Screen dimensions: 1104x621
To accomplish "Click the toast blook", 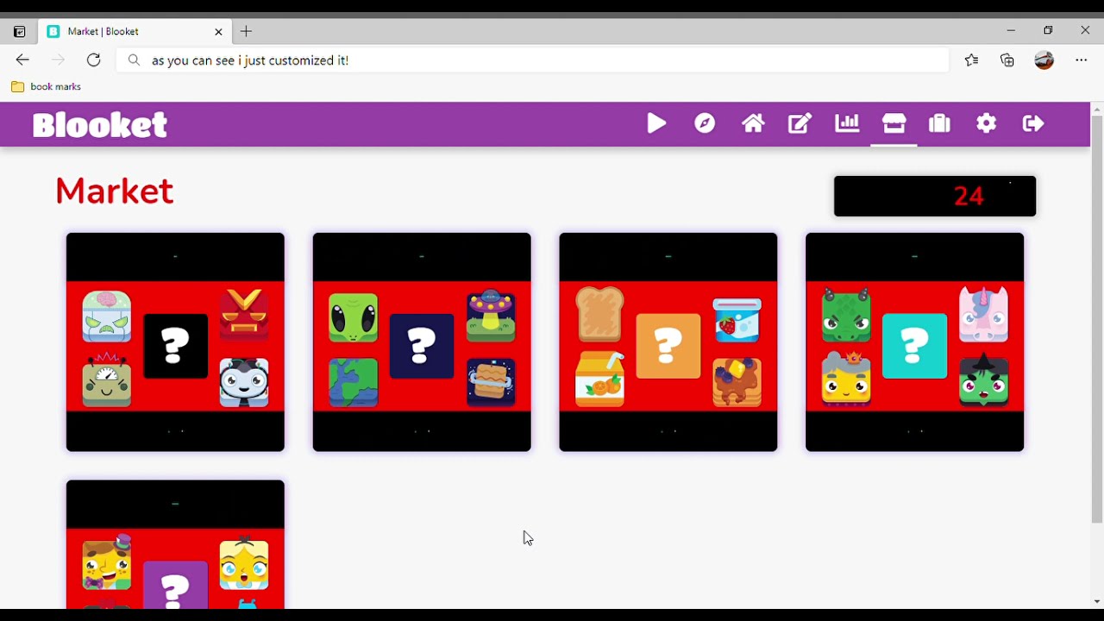I will [599, 314].
